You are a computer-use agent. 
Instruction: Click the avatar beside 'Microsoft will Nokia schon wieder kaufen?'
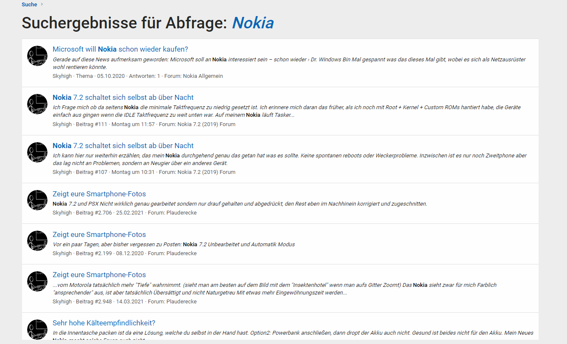[x=37, y=56]
